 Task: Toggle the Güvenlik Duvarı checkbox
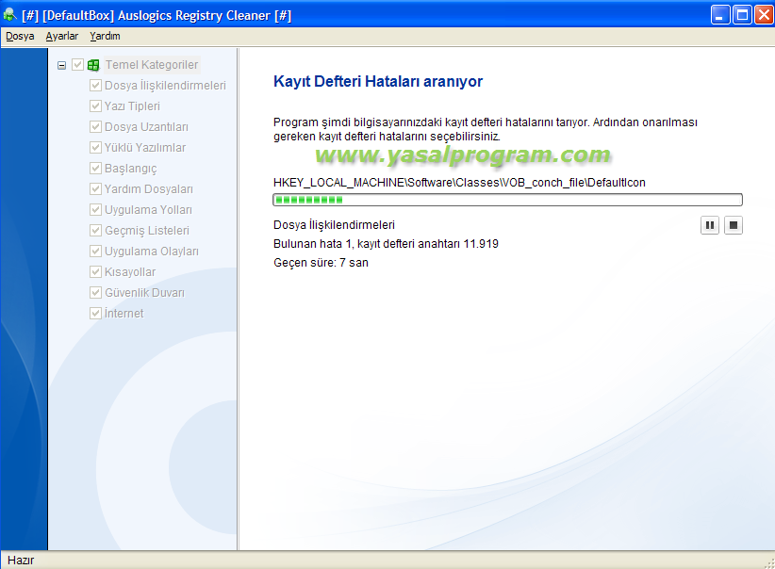click(95, 293)
